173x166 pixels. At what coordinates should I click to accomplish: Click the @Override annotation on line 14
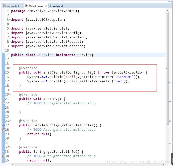click(28, 68)
